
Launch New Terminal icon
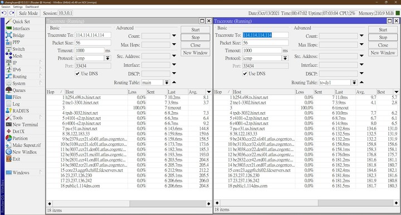(9, 124)
